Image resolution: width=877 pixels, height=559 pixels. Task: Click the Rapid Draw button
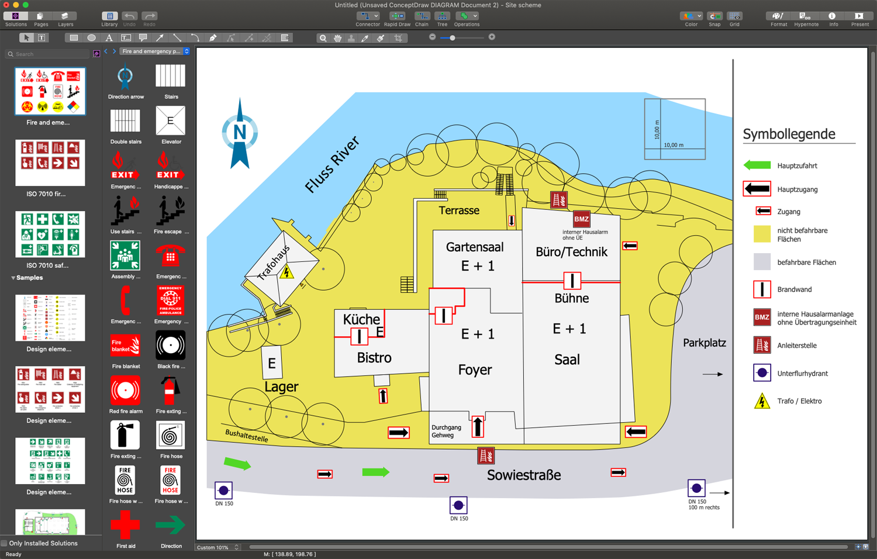pos(397,19)
